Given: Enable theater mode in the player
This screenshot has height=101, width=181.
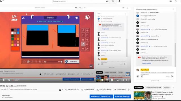Looking at the screenshot, I should 122,80.
